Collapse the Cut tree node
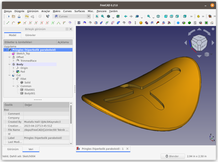Screen dimensions: 218x162 9,75
